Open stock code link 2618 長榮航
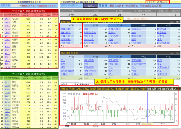The width and height of the screenshot is (181, 129). [7, 60]
